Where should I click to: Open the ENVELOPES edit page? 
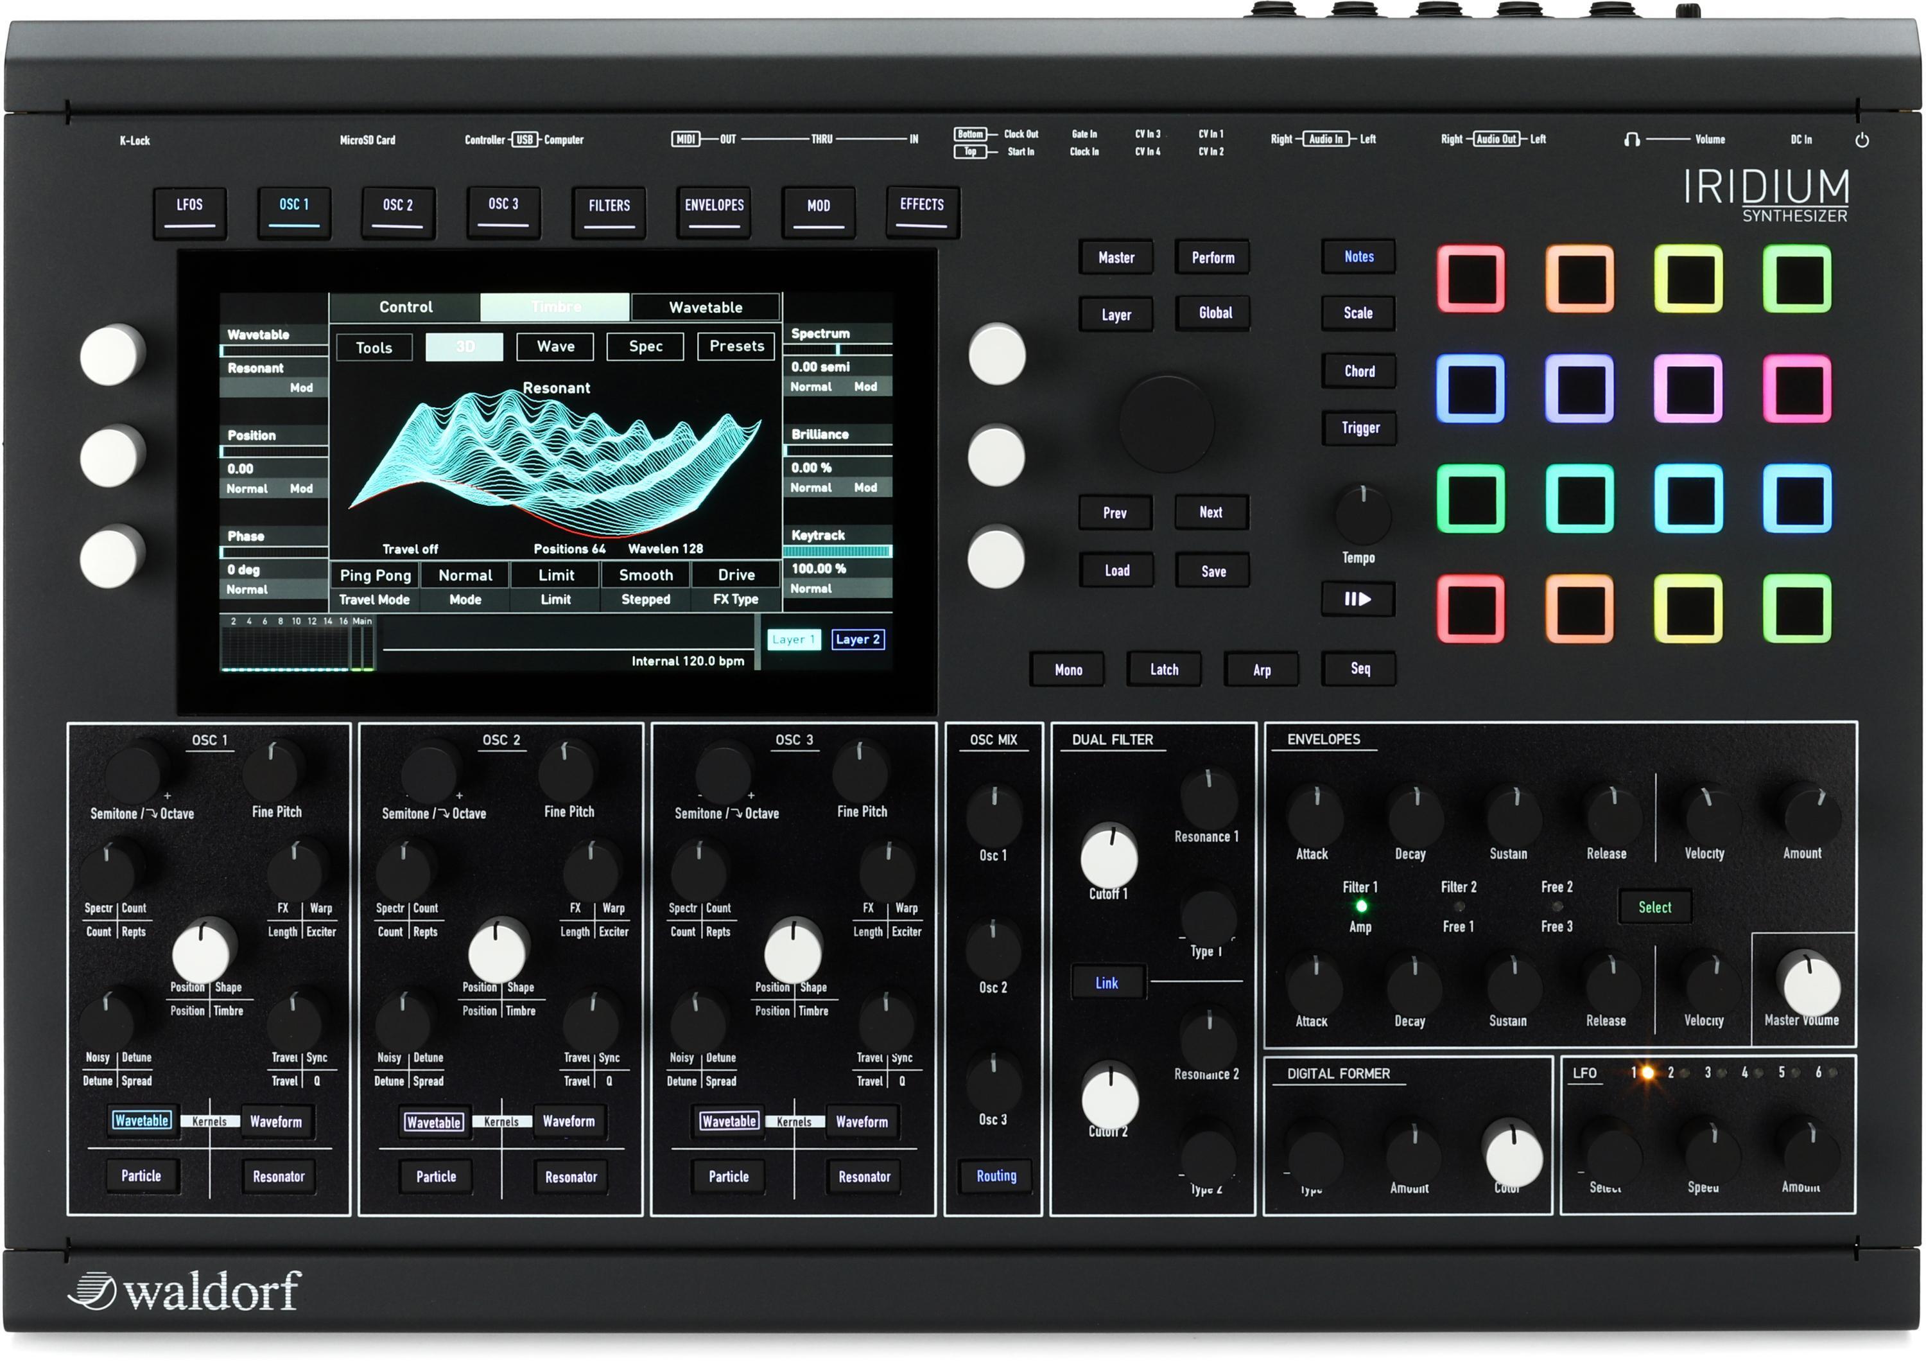click(x=714, y=213)
